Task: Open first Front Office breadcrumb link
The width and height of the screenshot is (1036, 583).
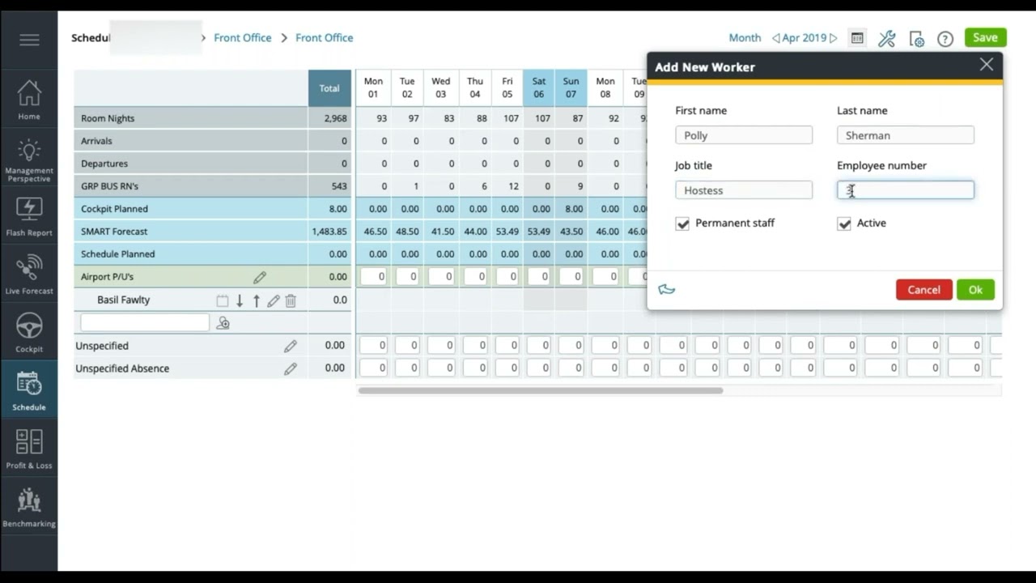Action: click(243, 38)
